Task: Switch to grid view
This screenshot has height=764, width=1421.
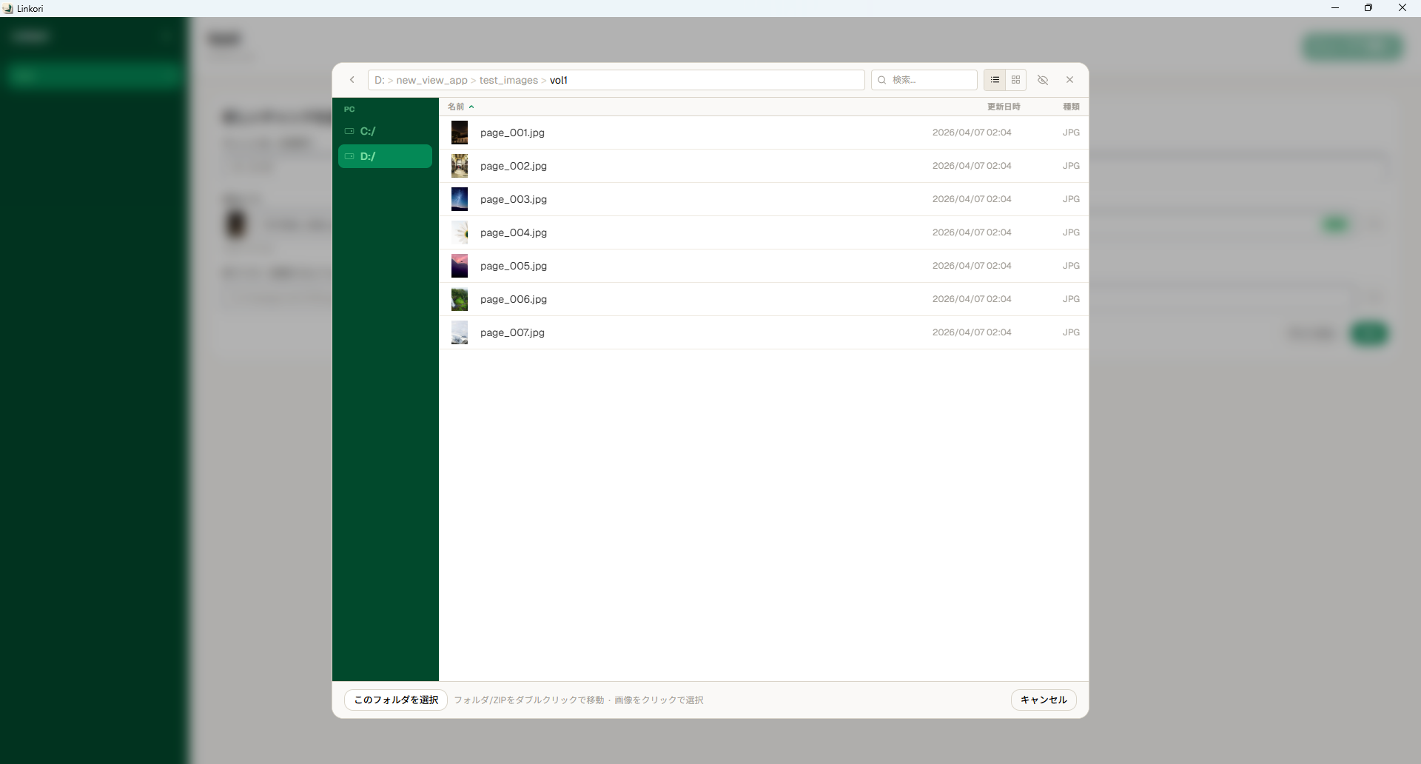Action: click(1015, 80)
